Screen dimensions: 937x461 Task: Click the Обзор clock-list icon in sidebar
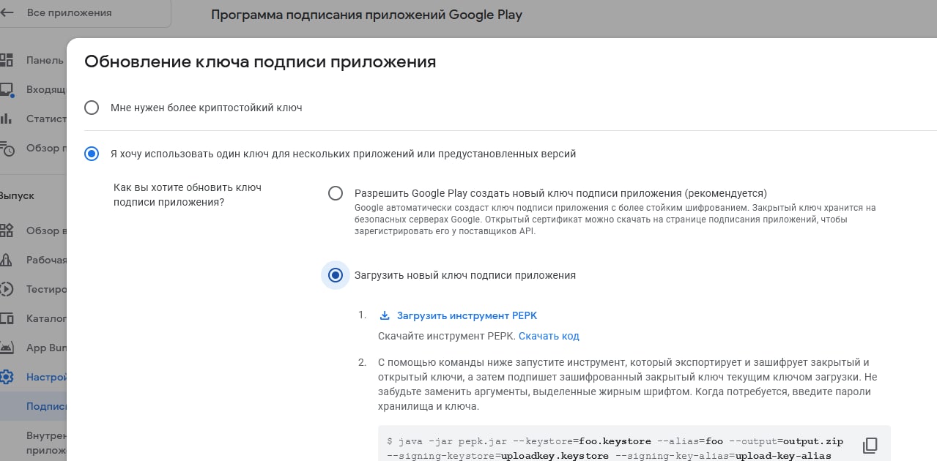7,149
